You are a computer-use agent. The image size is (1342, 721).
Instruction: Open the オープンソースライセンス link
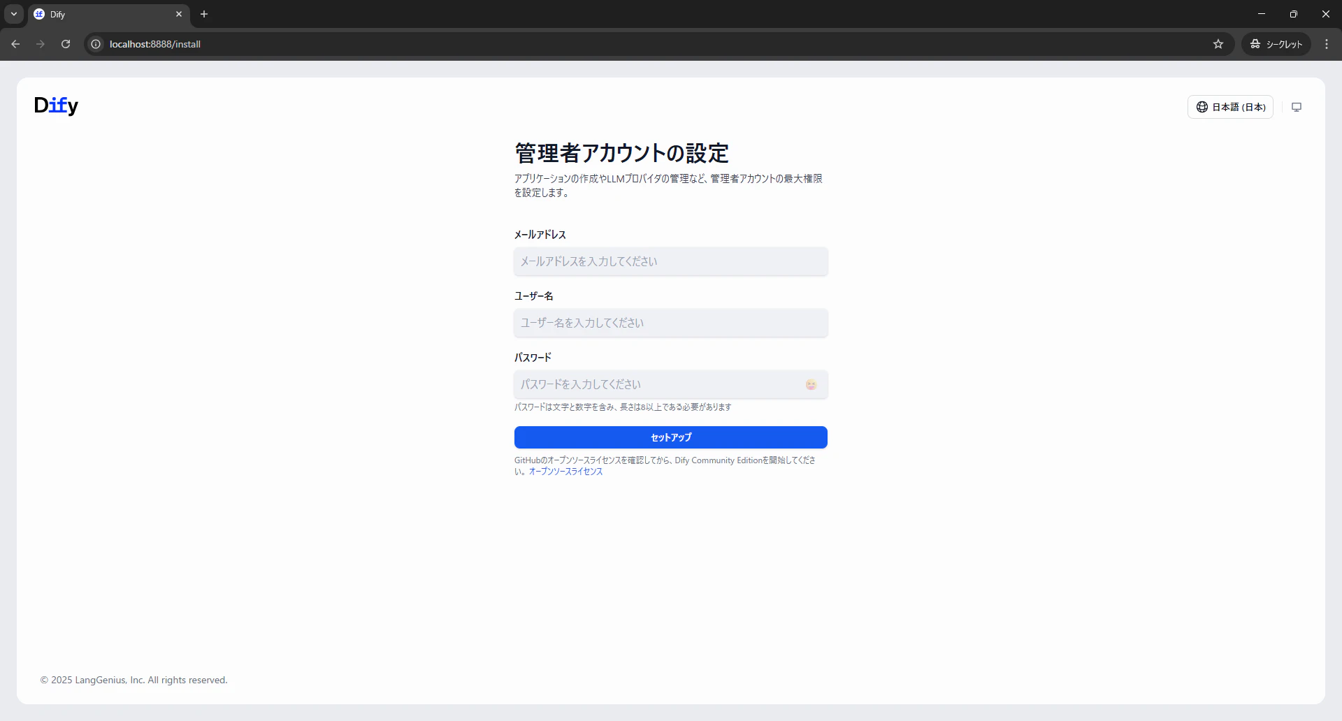565,472
